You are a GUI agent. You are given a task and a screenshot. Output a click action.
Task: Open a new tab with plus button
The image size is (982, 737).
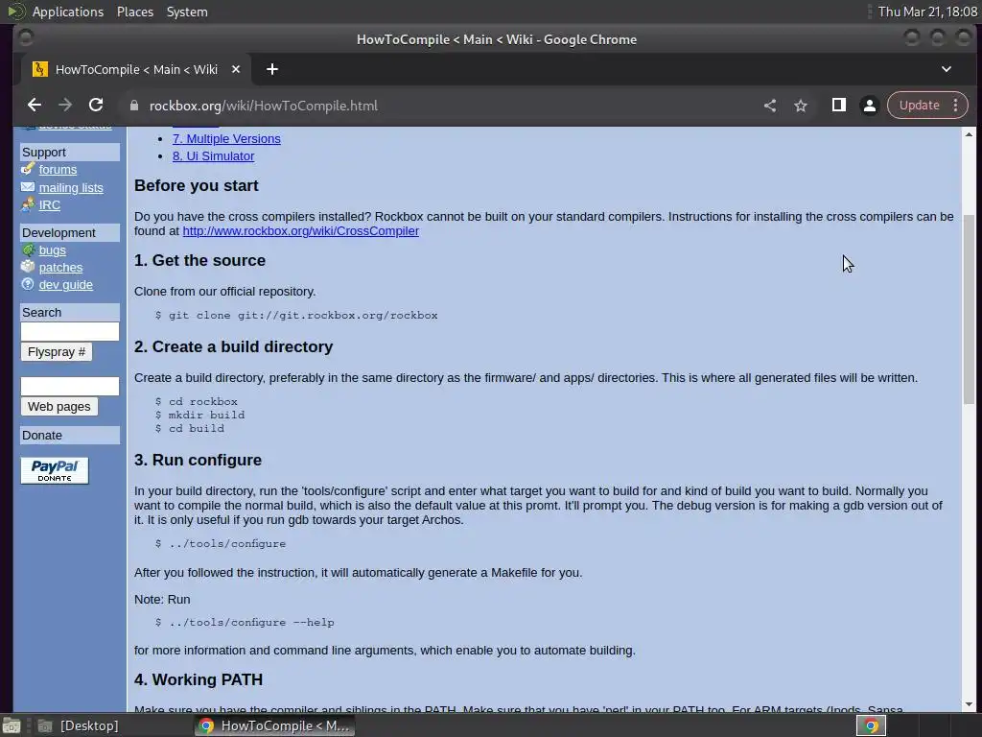pos(271,69)
